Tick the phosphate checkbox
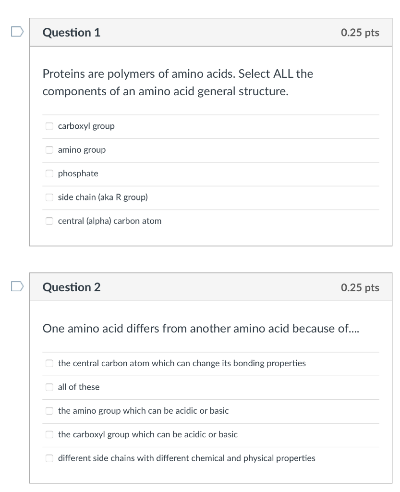 49,173
